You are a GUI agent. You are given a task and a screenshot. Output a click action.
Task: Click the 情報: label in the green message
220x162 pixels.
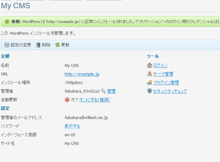click(16, 21)
